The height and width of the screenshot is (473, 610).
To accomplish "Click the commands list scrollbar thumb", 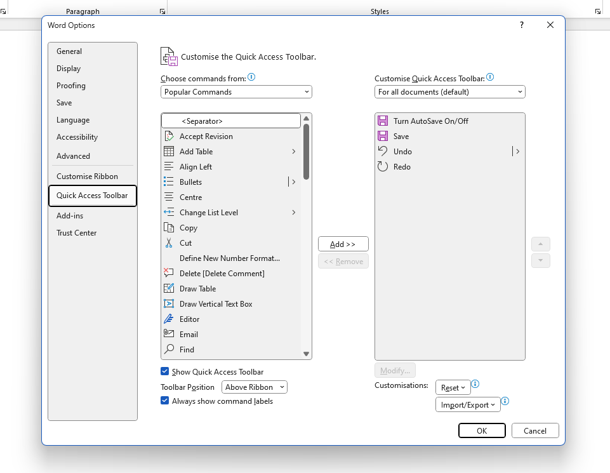I will [x=306, y=152].
